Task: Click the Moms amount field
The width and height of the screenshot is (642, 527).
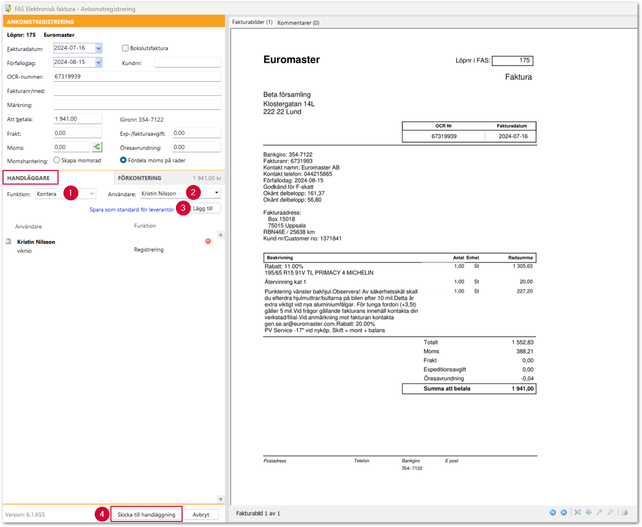Action: tap(72, 147)
